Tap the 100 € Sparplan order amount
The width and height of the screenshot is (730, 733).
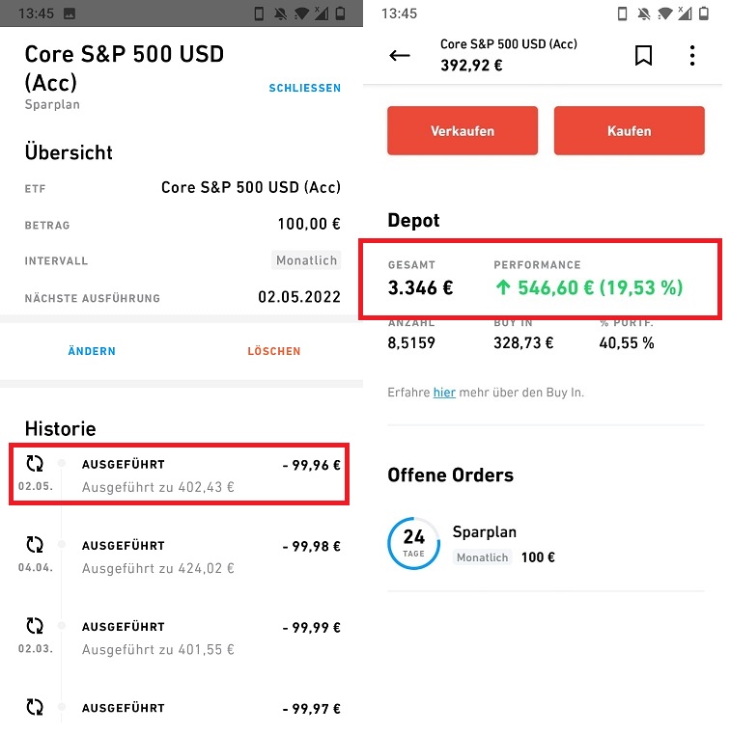[x=538, y=557]
